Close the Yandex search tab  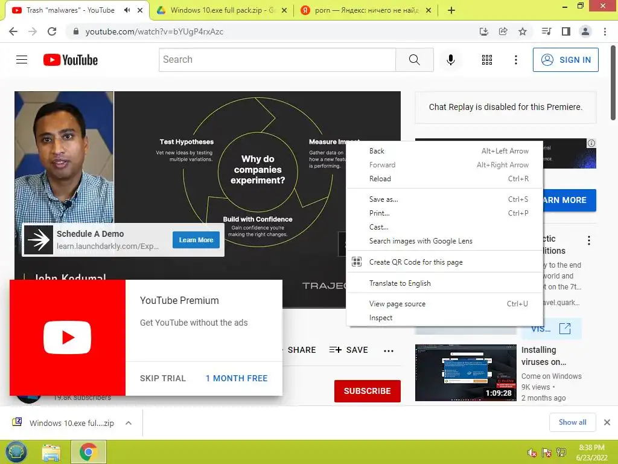pyautogui.click(x=429, y=10)
